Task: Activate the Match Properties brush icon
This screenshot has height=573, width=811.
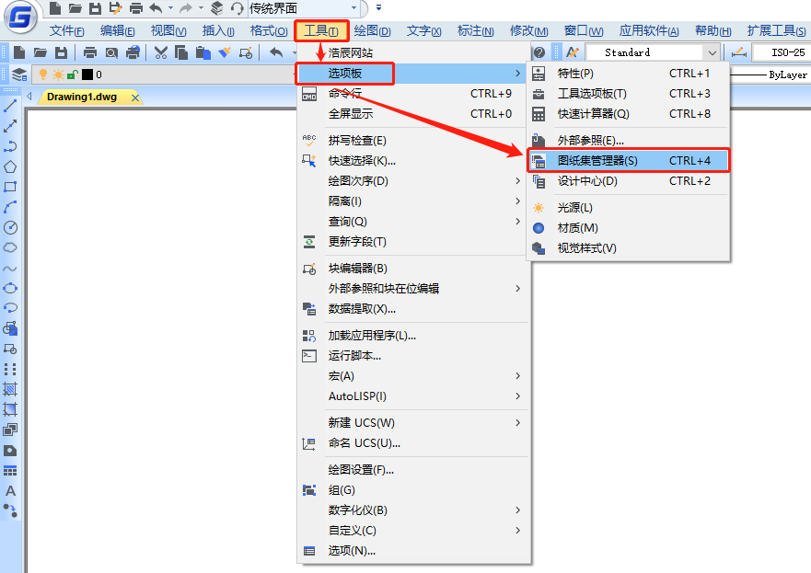Action: (223, 52)
